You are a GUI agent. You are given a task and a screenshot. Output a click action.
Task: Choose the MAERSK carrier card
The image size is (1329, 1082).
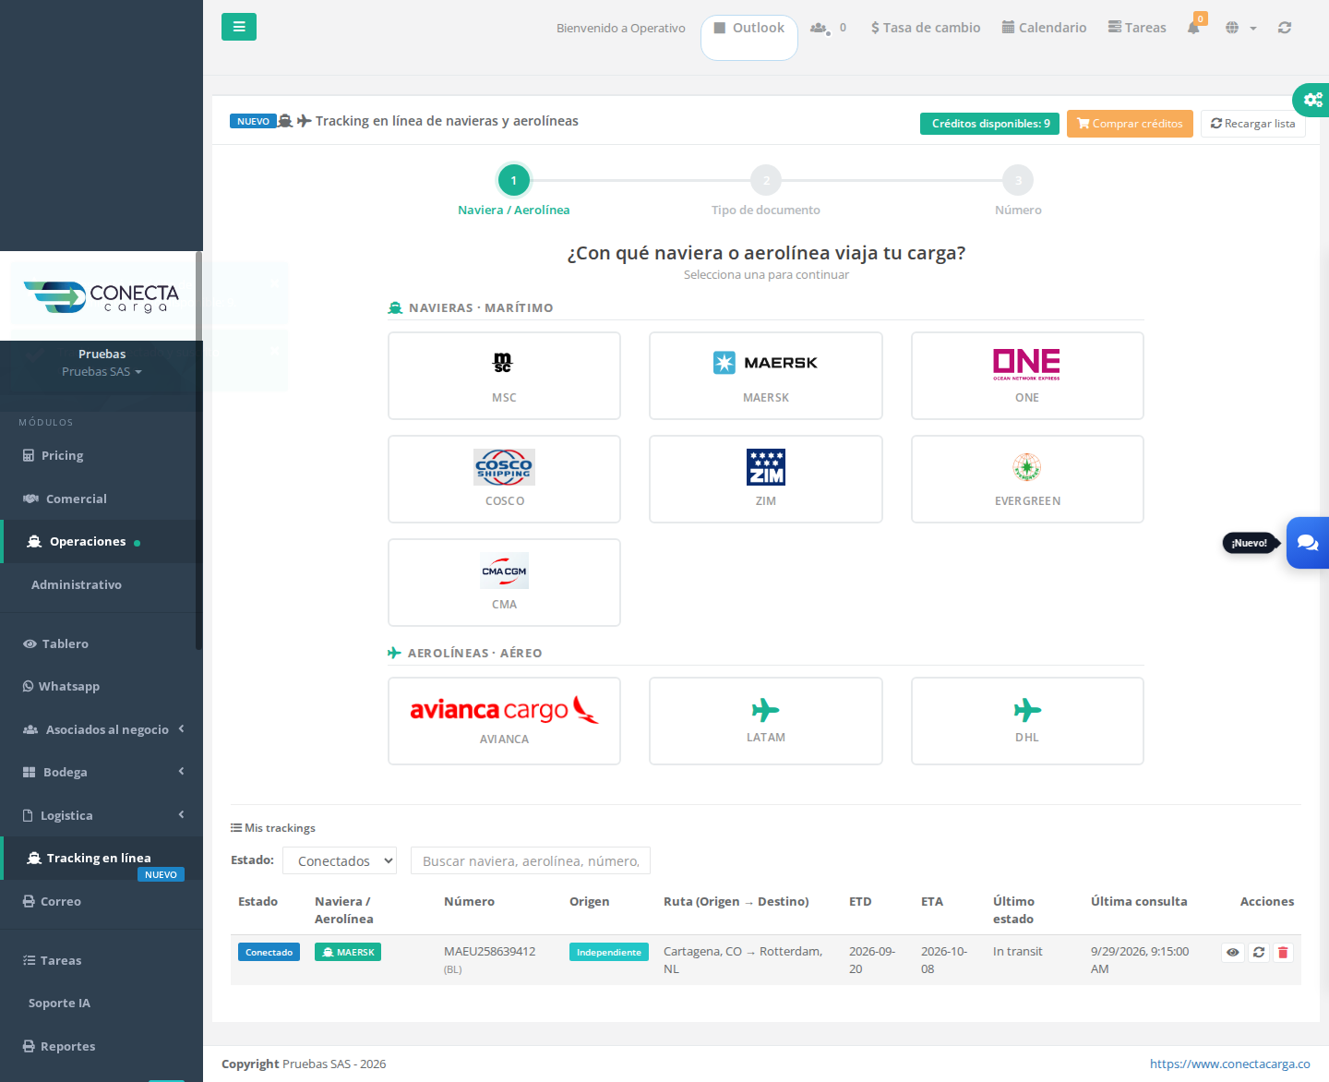click(766, 376)
